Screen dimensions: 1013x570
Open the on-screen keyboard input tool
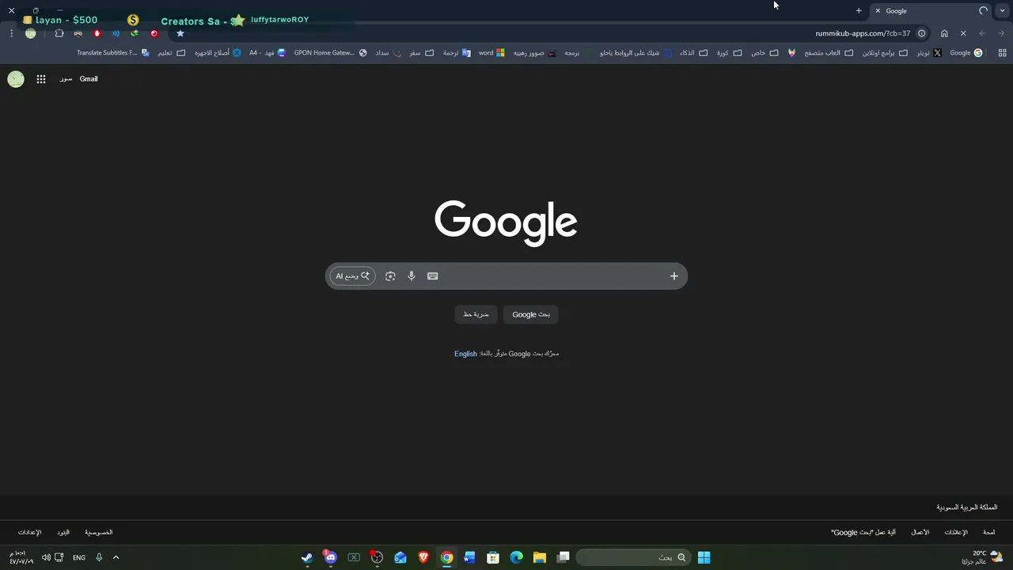433,276
